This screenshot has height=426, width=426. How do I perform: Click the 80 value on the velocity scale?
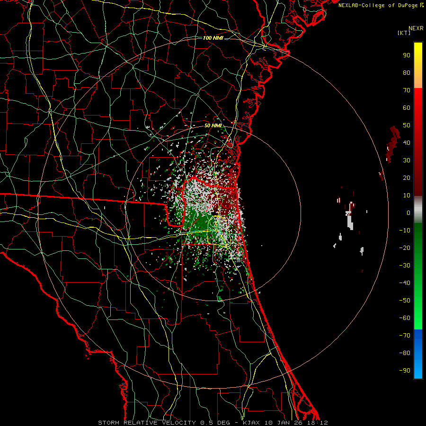click(x=407, y=72)
